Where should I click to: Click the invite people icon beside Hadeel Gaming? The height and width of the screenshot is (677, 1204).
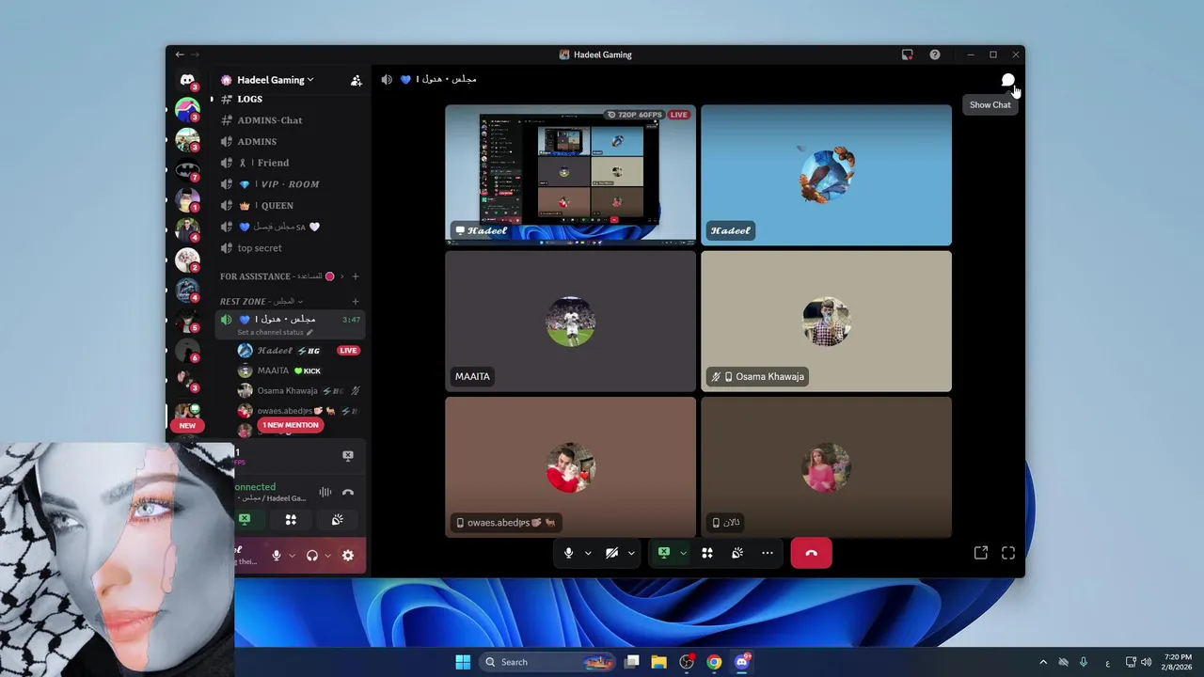point(356,80)
